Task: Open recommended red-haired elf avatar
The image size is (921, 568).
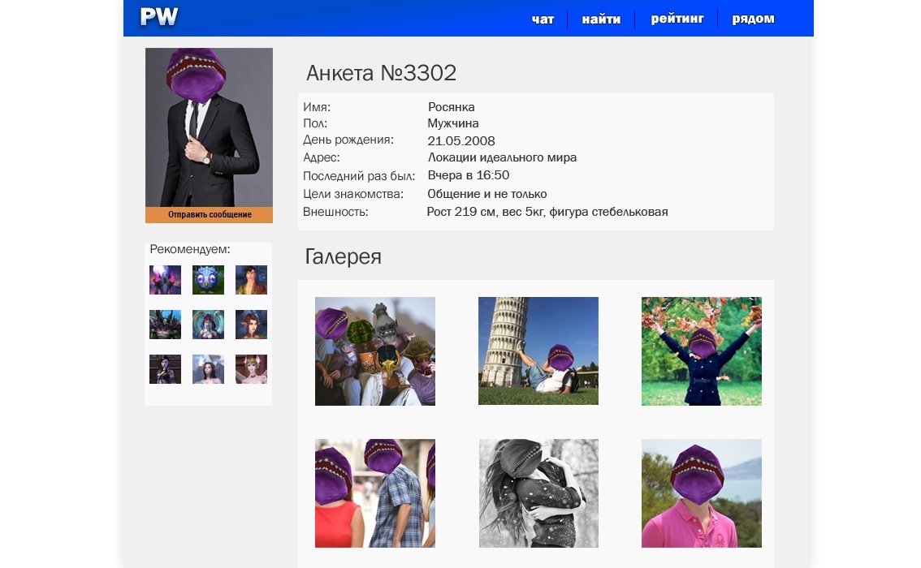Action: (x=251, y=325)
